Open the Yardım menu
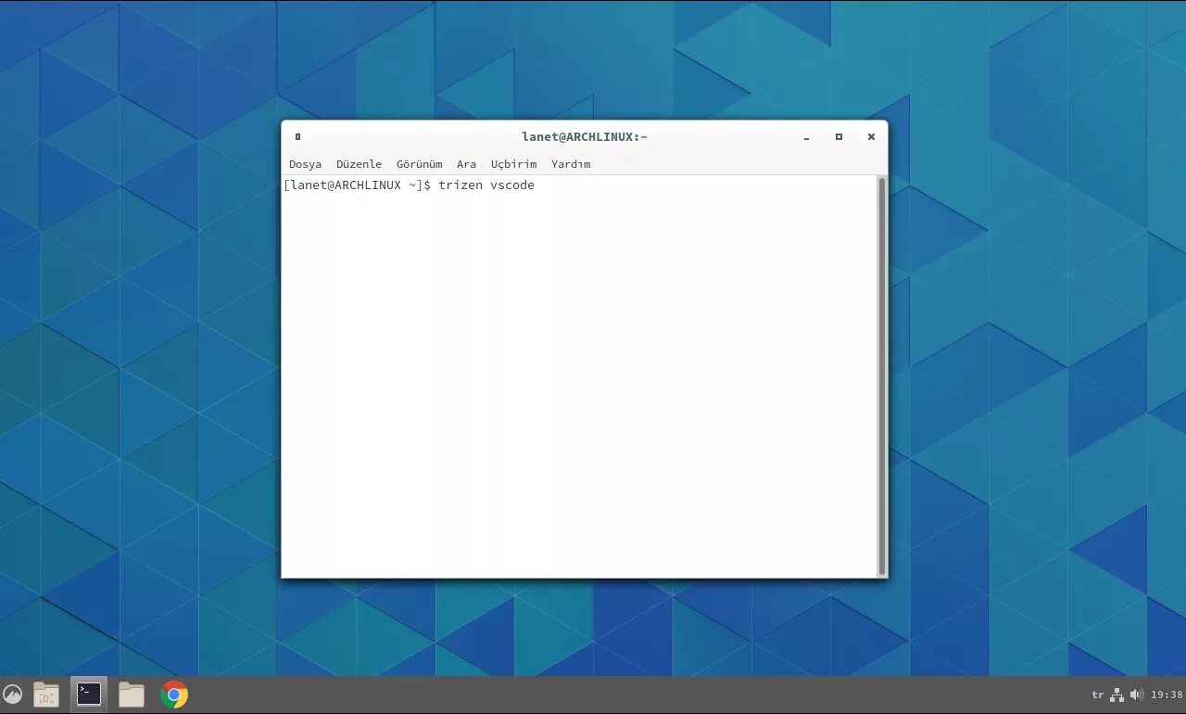The width and height of the screenshot is (1186, 714). pos(571,164)
